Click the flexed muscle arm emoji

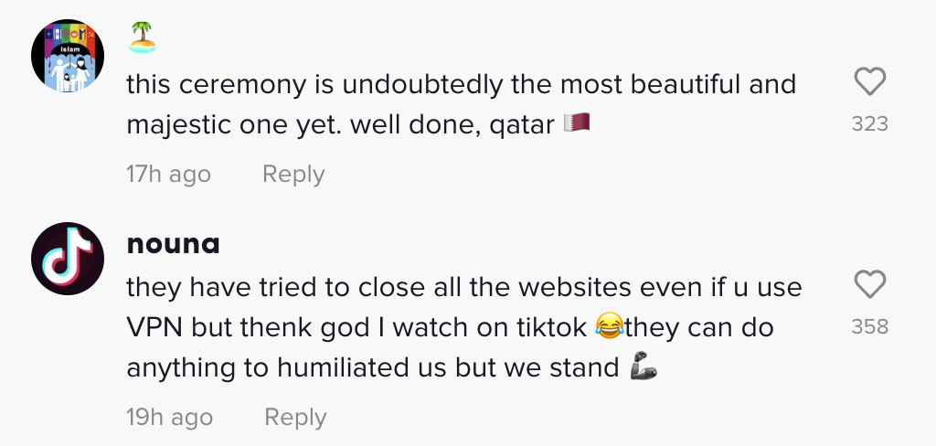(x=644, y=367)
